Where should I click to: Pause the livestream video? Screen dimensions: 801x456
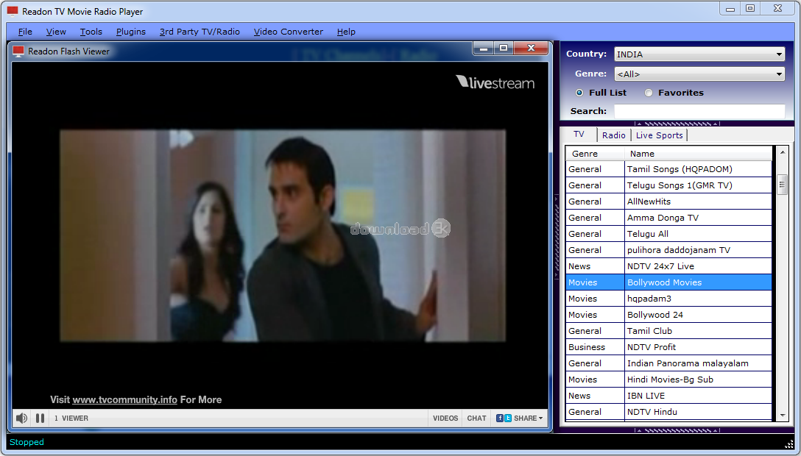click(x=40, y=418)
